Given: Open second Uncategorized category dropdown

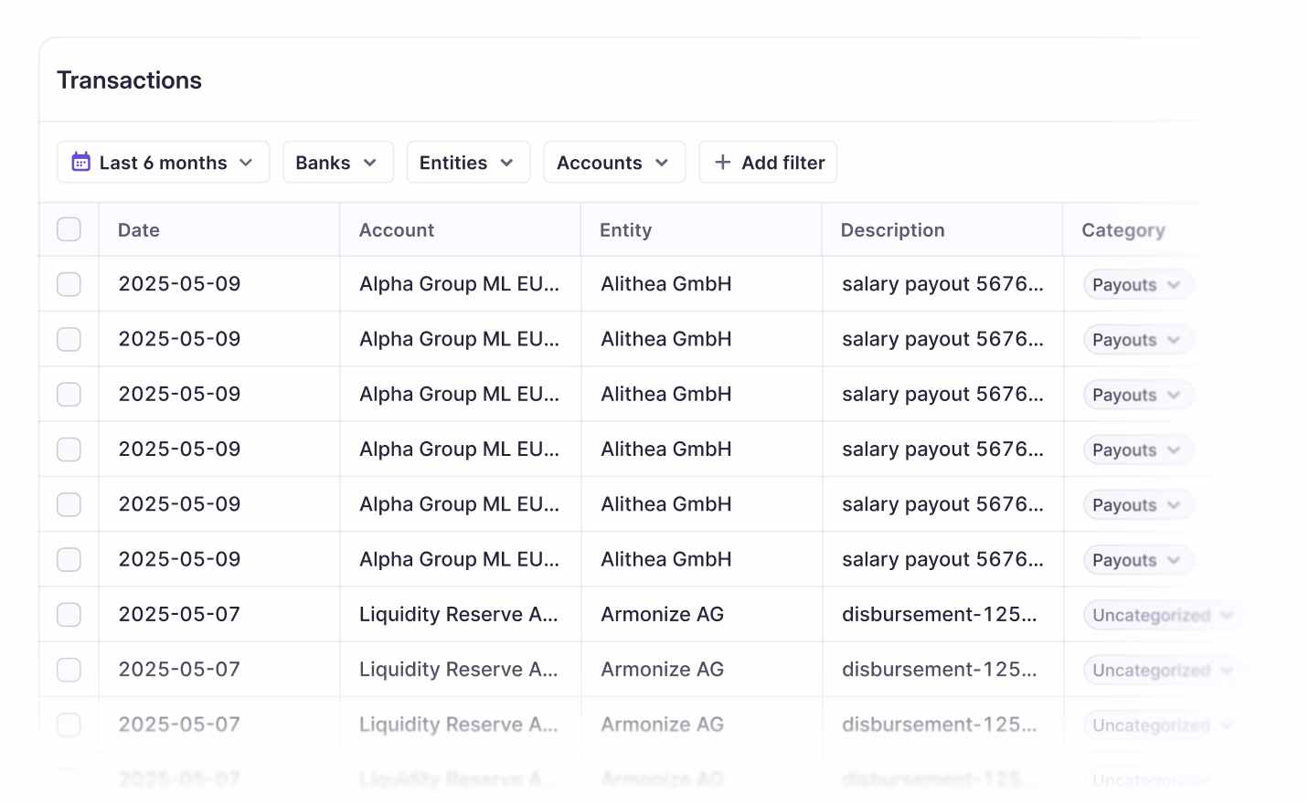Looking at the screenshot, I should tap(1163, 670).
